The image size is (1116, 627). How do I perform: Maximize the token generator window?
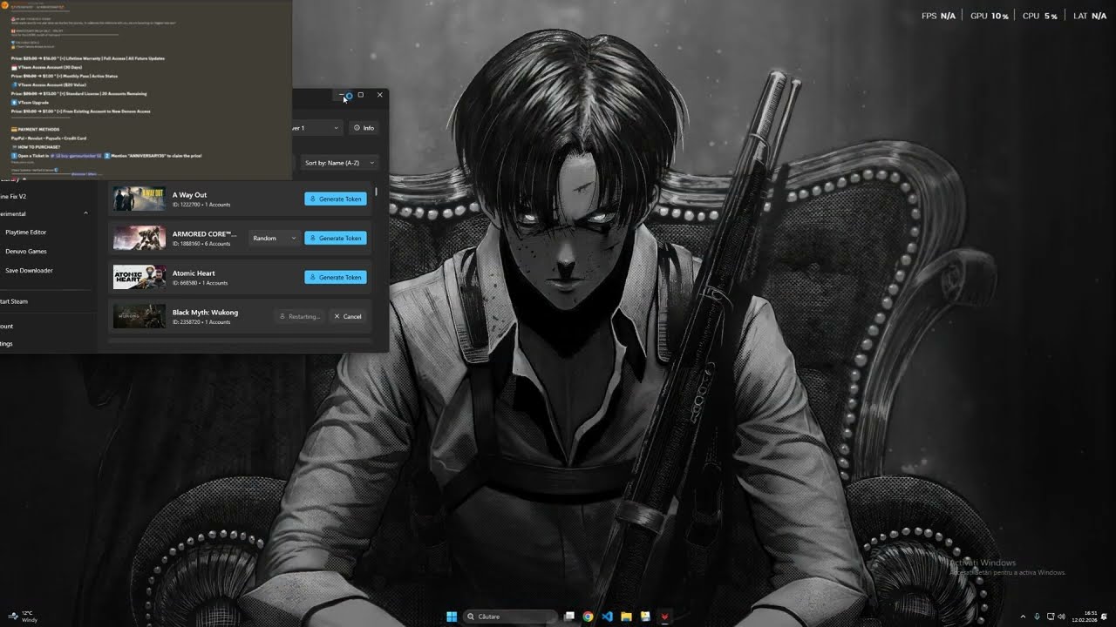[x=361, y=95]
